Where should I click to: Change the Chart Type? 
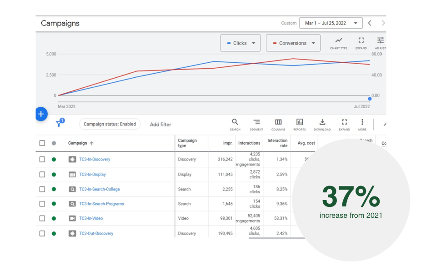pos(339,43)
